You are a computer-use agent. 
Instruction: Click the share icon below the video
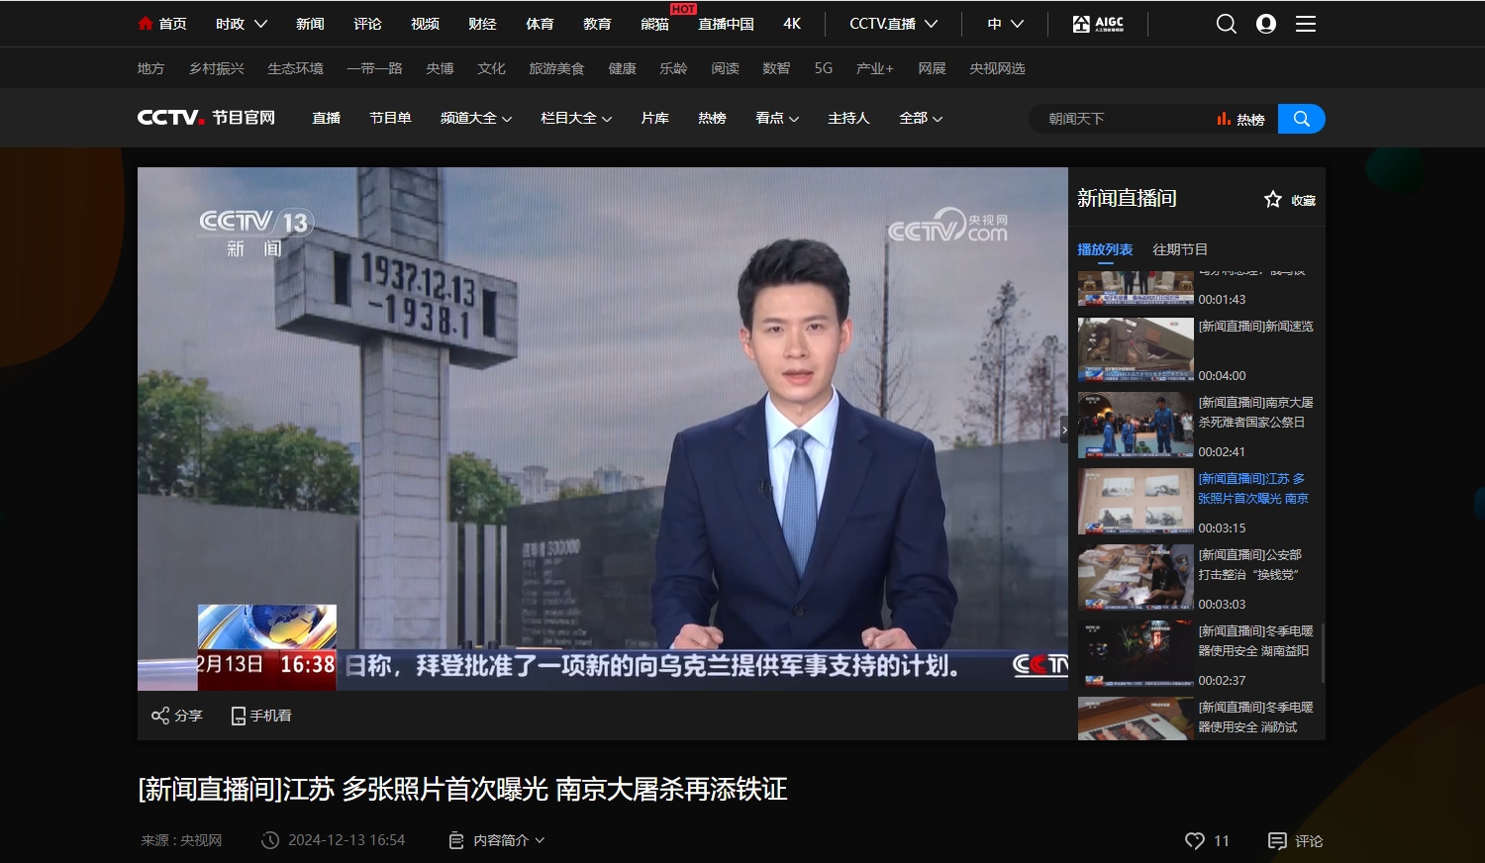click(160, 716)
